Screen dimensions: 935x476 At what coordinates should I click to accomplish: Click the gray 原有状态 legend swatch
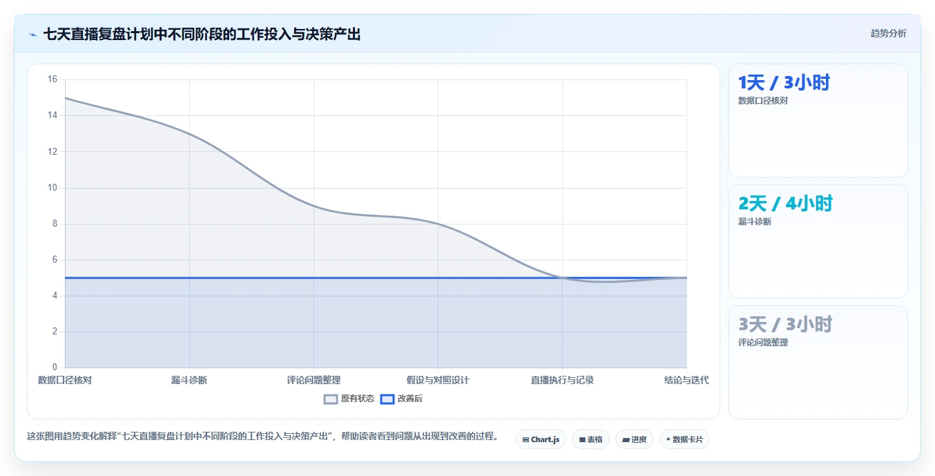point(331,399)
